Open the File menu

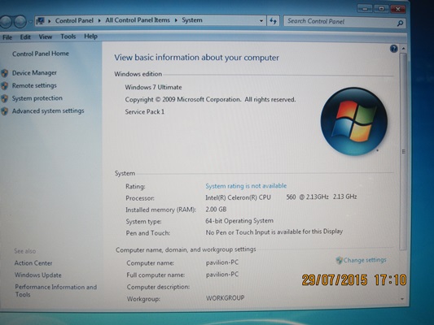pos(7,37)
